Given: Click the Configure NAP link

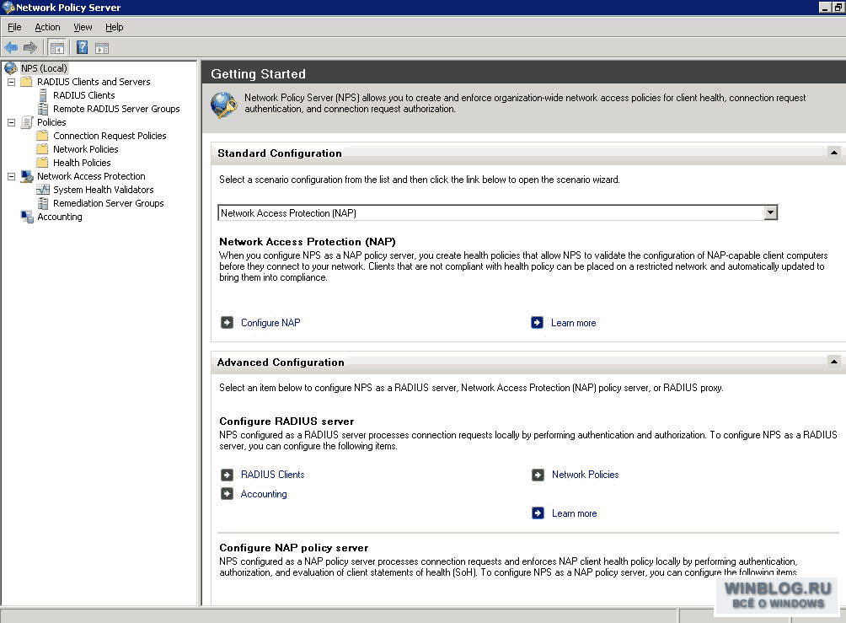Looking at the screenshot, I should (x=270, y=323).
